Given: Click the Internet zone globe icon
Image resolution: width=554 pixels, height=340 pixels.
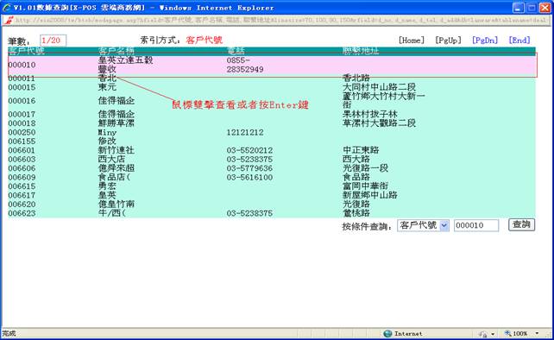Looking at the screenshot, I should click(387, 333).
